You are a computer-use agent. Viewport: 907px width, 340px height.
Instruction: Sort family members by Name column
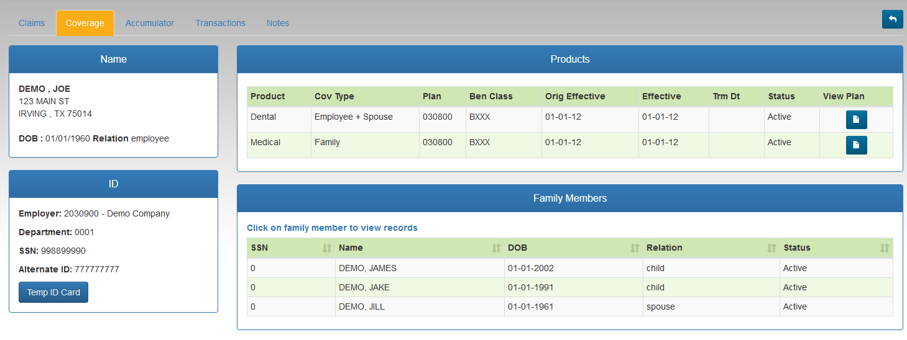pos(420,248)
